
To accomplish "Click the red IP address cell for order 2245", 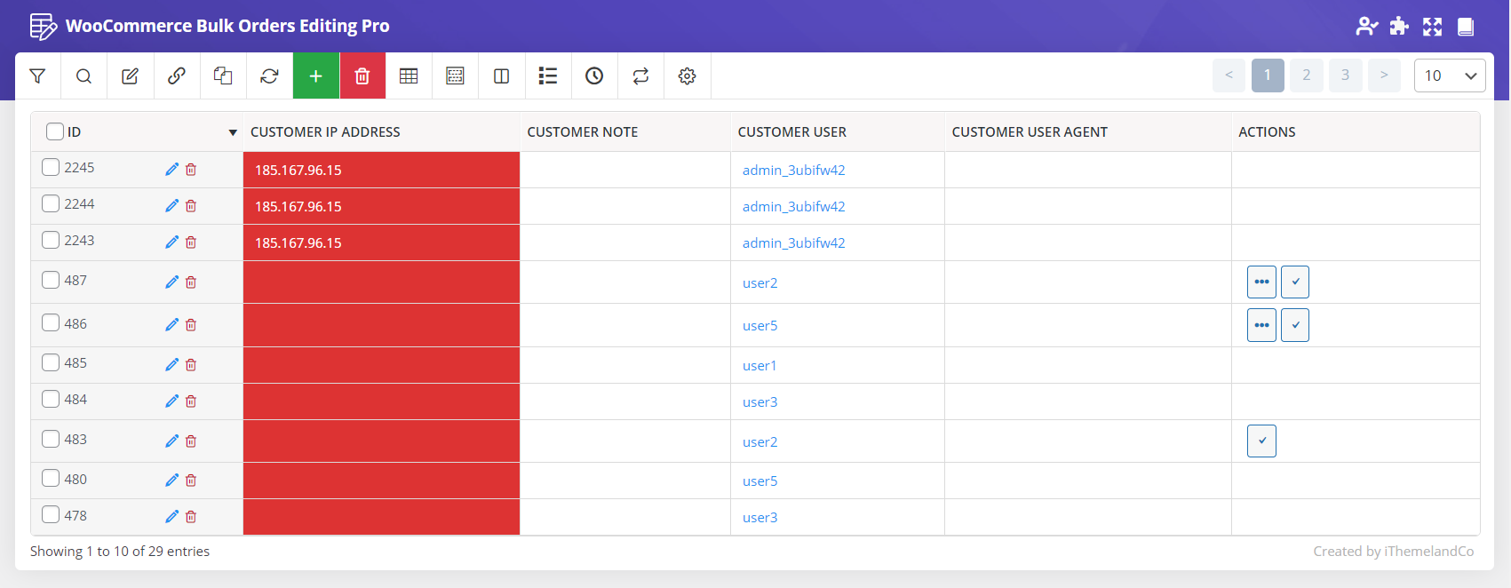I will point(381,170).
